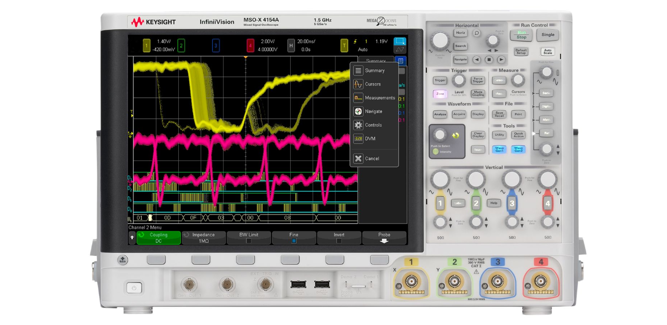Select the Summary icon in the popup menu
Viewport: 667px width, 325px height.
(x=358, y=70)
